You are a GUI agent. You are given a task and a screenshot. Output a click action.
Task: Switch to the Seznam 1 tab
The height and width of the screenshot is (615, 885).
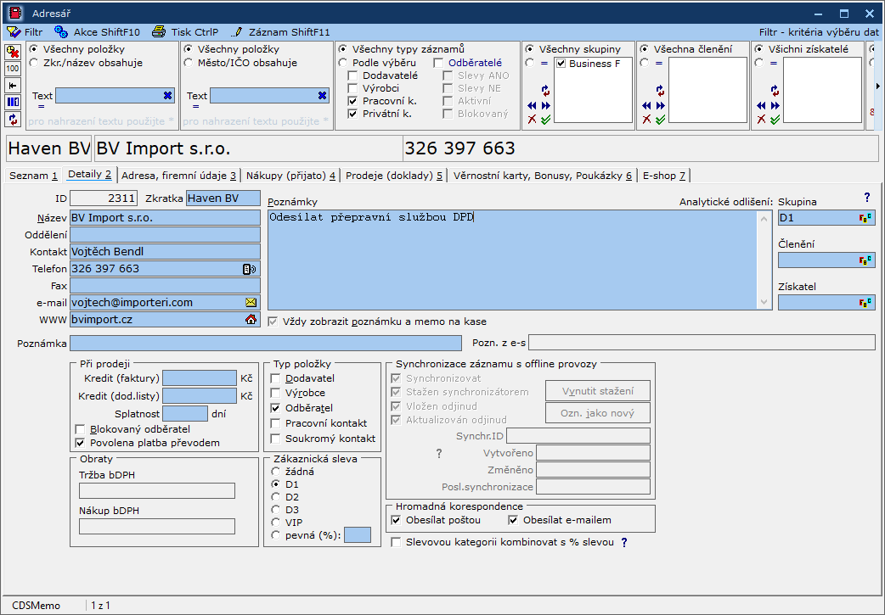[33, 176]
